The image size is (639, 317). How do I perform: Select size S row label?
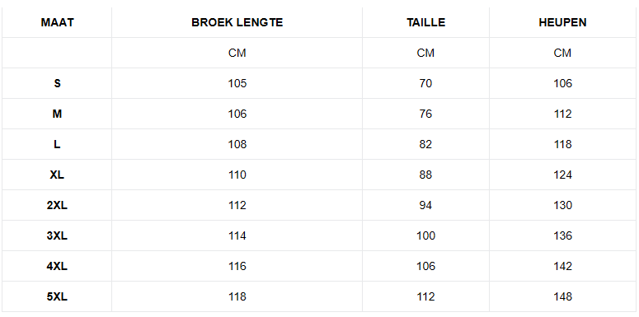(x=57, y=83)
